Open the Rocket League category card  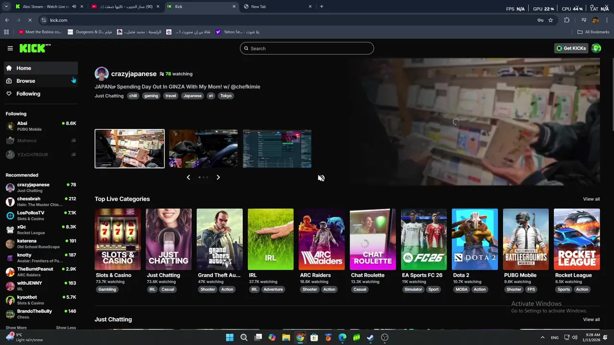point(577,239)
